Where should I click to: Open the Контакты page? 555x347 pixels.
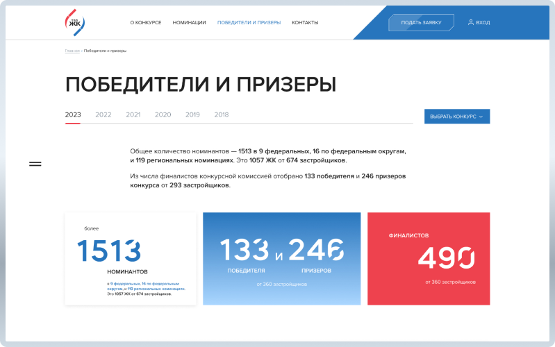coord(305,23)
